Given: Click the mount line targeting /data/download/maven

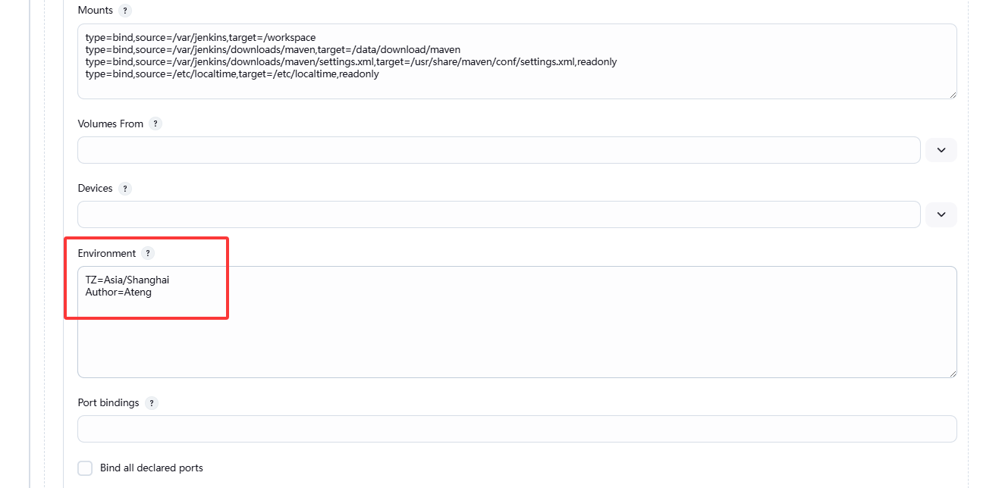Looking at the screenshot, I should [272, 50].
